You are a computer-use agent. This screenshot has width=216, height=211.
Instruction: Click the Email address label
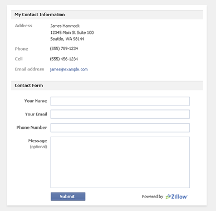point(30,69)
